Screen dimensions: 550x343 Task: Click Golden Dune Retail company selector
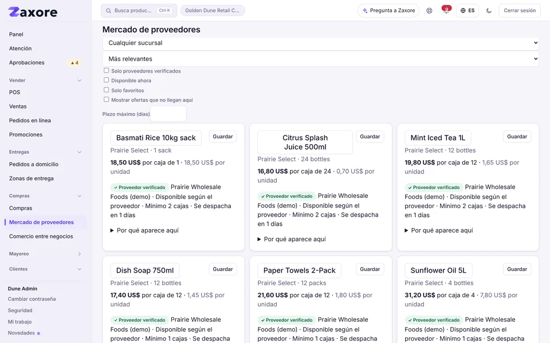213,10
